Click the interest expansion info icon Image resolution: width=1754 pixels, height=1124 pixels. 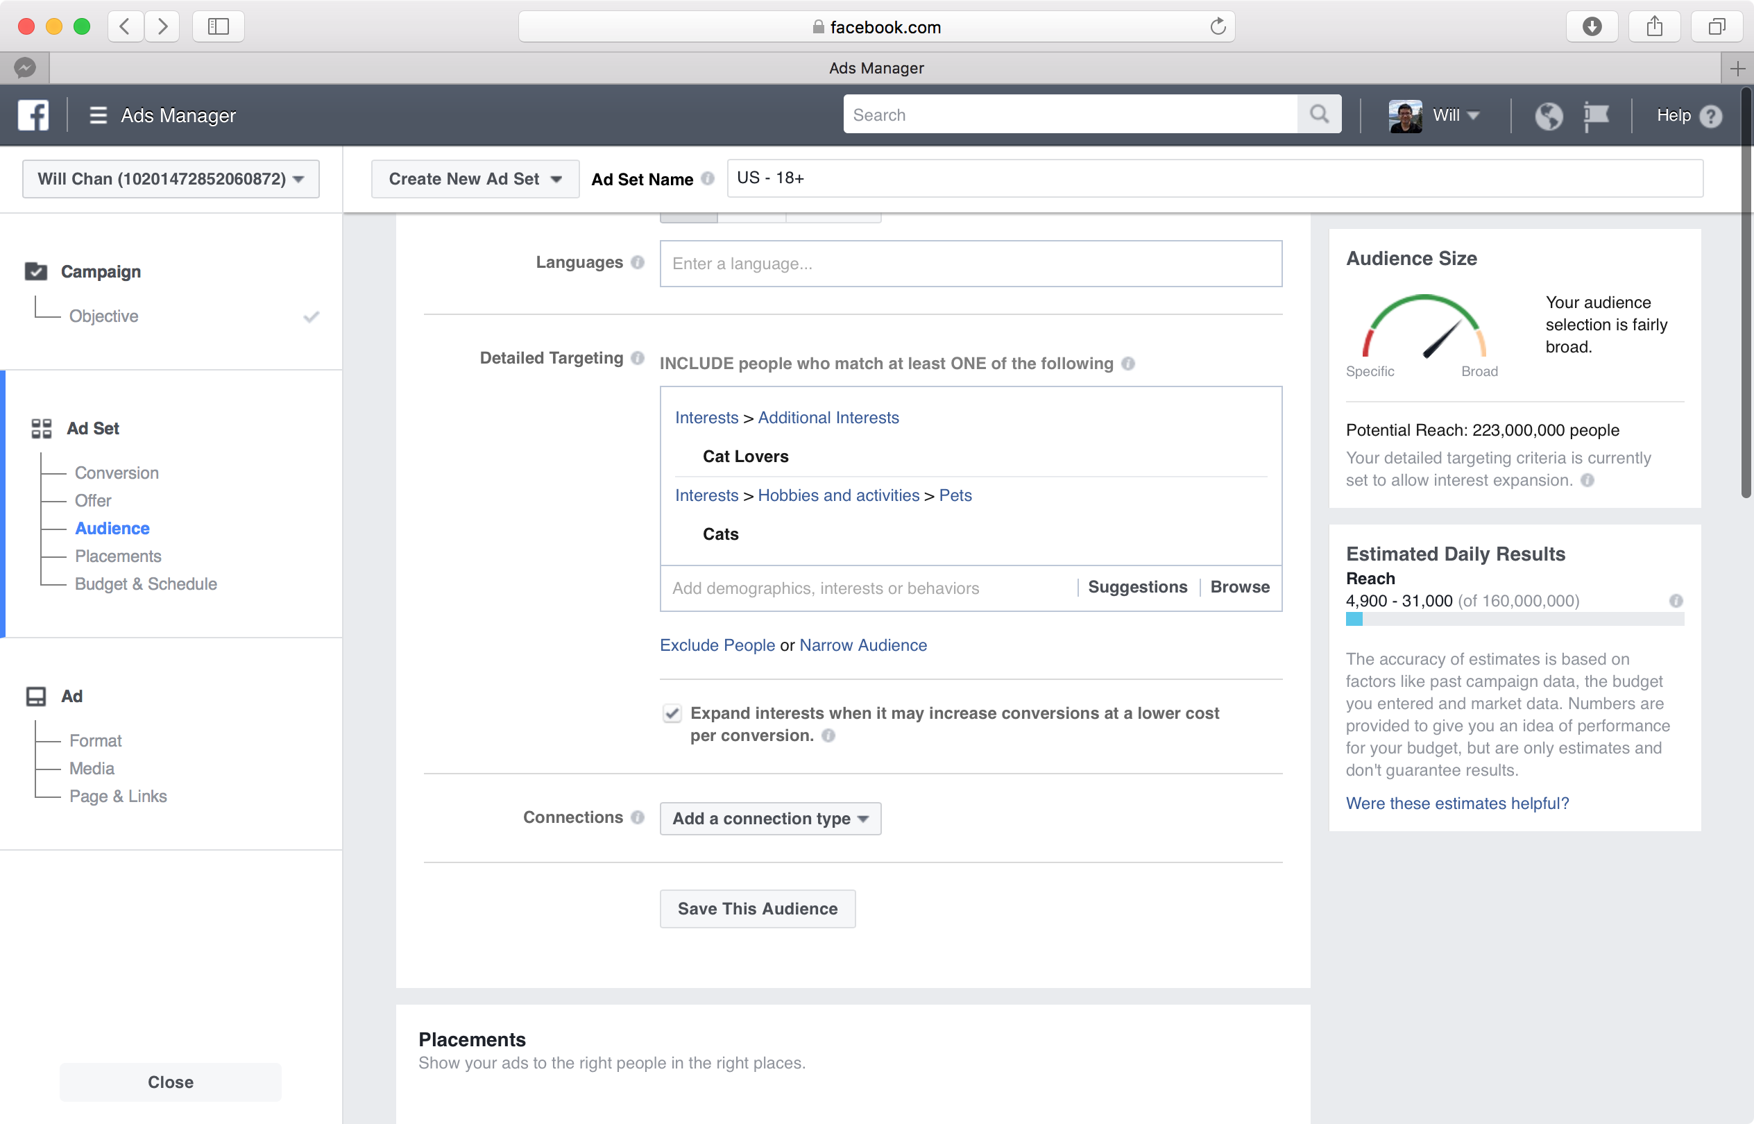pos(1587,480)
